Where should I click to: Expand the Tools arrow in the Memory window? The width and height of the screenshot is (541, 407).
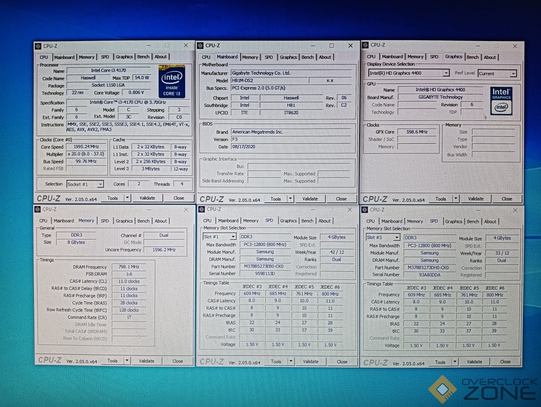(x=127, y=361)
